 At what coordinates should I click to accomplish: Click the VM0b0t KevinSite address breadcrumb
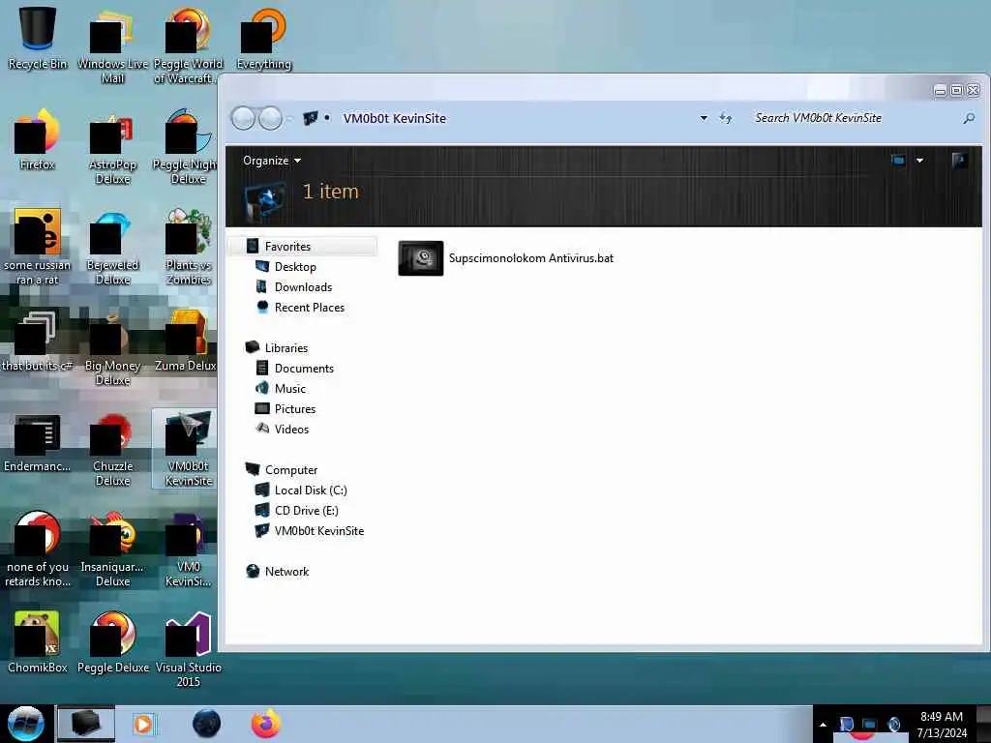[x=395, y=118]
